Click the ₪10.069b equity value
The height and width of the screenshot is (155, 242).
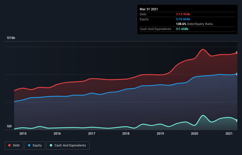point(183,19)
